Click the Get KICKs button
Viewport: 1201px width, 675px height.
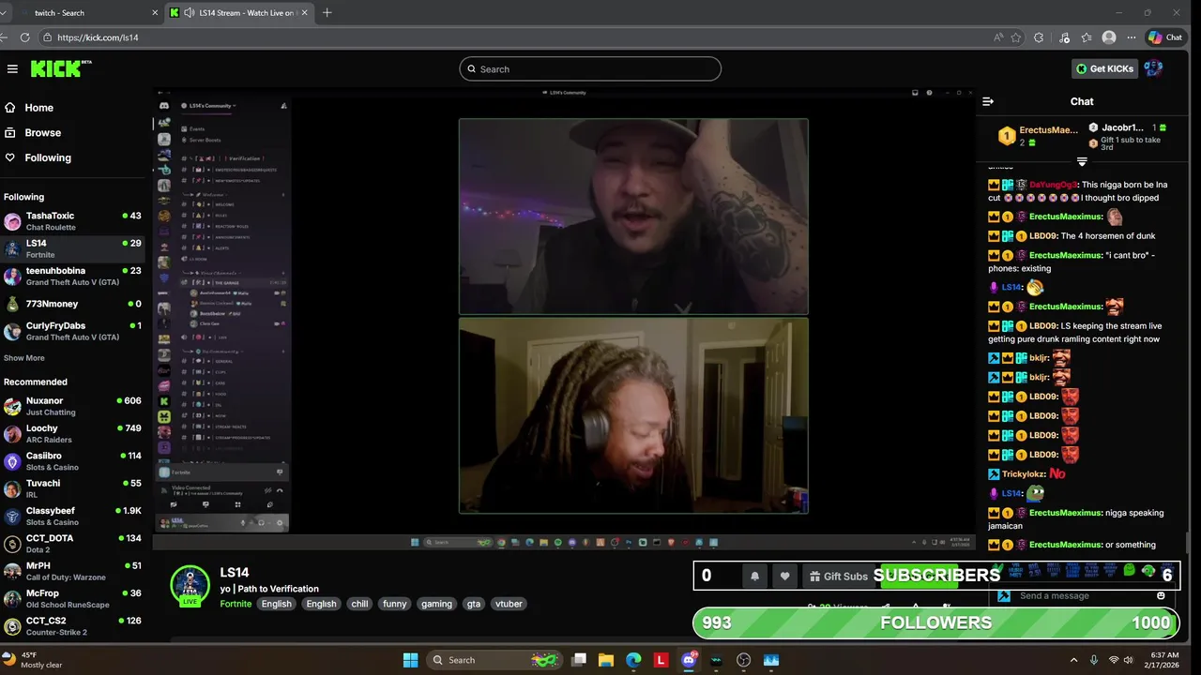point(1104,68)
